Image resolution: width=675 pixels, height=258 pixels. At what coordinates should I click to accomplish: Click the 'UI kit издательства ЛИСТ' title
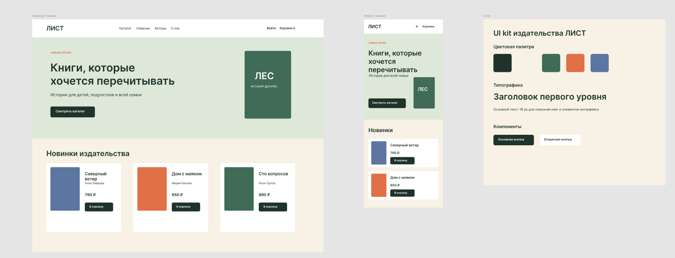click(x=540, y=33)
